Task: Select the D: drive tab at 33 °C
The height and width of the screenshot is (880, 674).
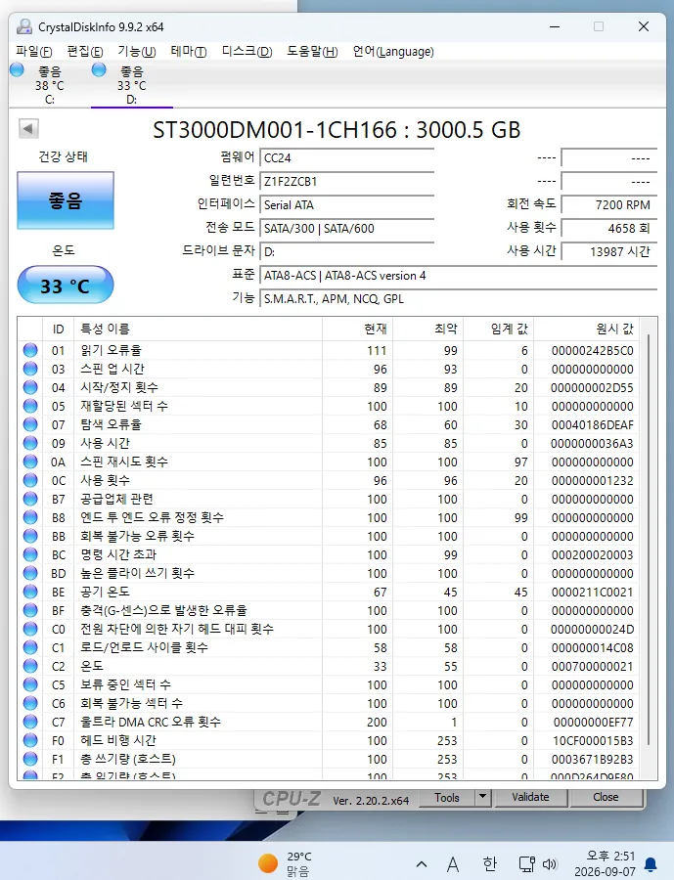Action: [x=131, y=85]
